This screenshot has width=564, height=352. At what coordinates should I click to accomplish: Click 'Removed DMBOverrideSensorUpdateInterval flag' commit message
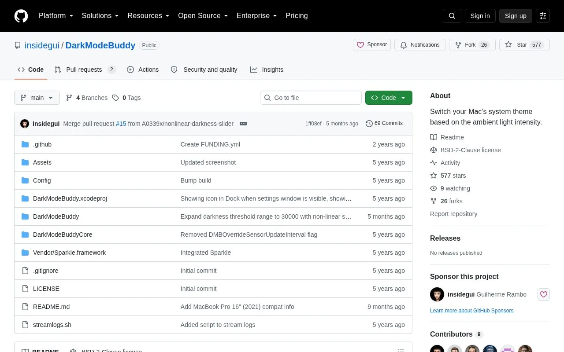tap(249, 235)
